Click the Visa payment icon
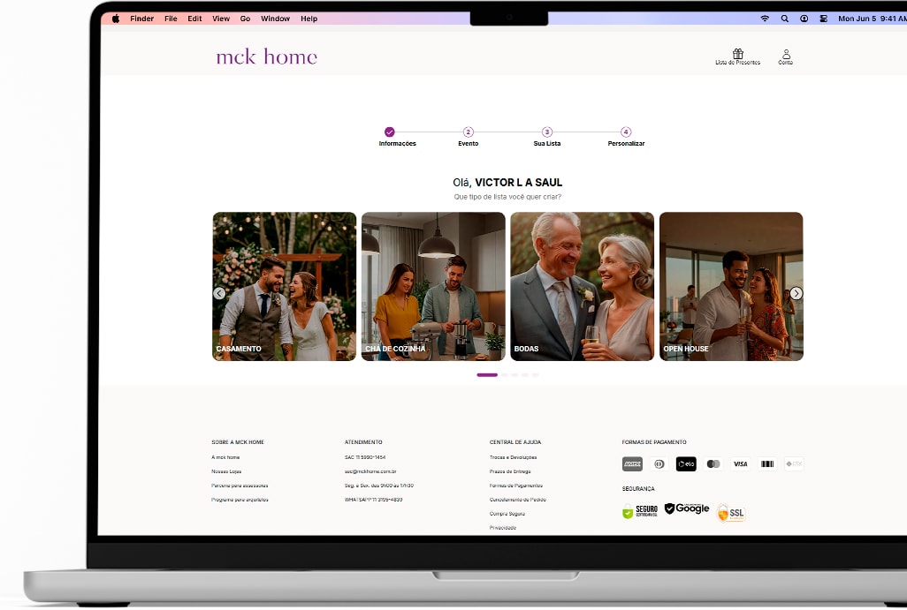The height and width of the screenshot is (610, 907). click(x=740, y=464)
